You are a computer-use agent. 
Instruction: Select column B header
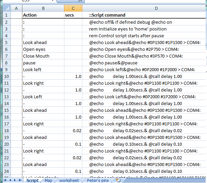[43, 8]
